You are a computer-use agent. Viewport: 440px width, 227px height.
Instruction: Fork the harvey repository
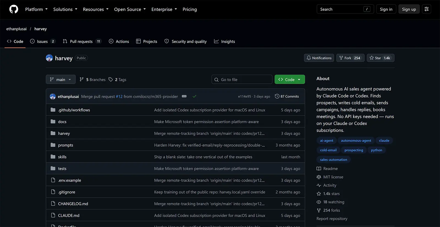[350, 58]
